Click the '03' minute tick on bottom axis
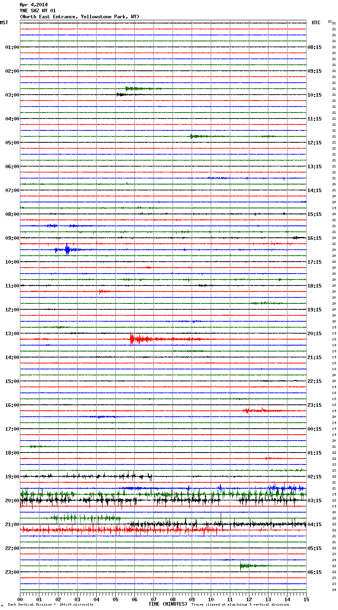This screenshot has height=610, width=338. click(77, 599)
